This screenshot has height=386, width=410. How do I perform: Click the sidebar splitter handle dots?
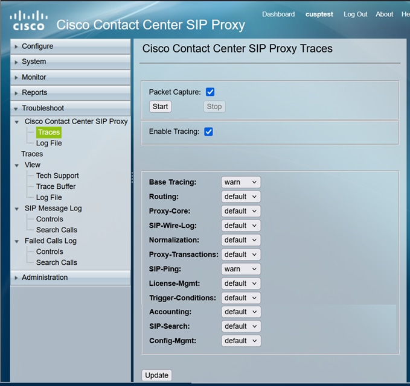(x=132, y=177)
